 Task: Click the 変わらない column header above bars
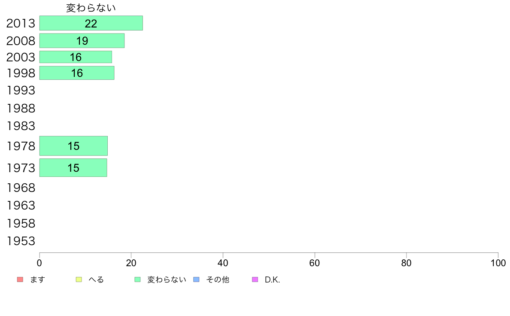pos(91,8)
